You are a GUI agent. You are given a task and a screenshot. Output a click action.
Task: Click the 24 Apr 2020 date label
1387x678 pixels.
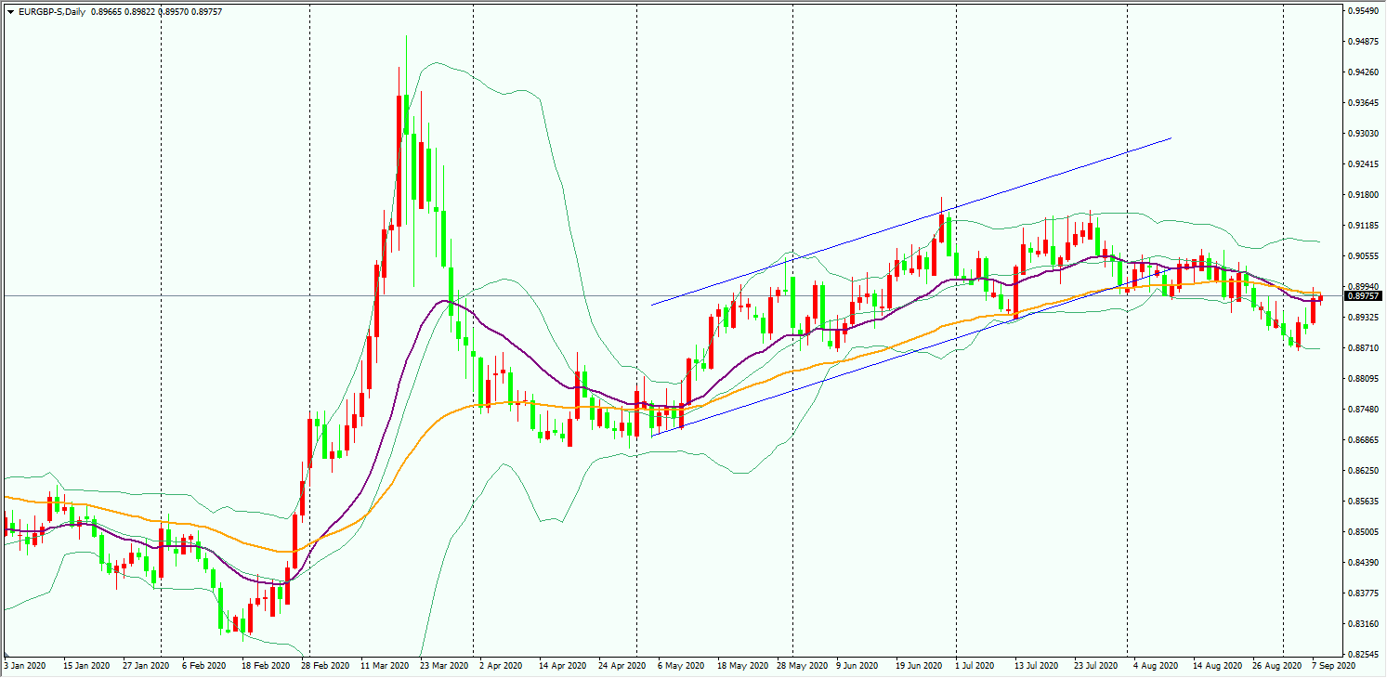pyautogui.click(x=623, y=666)
